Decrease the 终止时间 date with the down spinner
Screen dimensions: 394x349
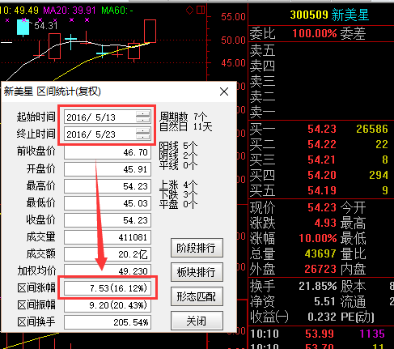(x=143, y=137)
